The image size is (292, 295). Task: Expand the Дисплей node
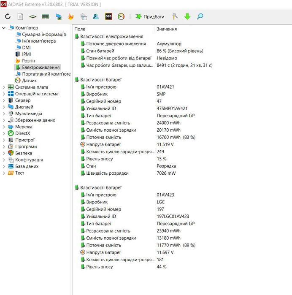(x=4, y=107)
